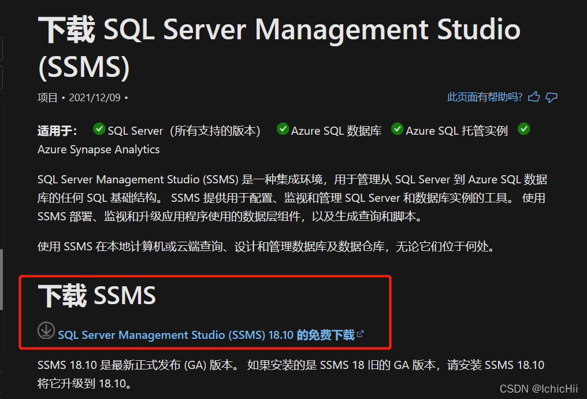Click the green checkmark beside SQL Server
Viewport: 587px width, 399px height.
point(99,129)
